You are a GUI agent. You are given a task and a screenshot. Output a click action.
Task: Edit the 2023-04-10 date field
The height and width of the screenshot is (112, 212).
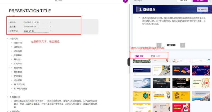(x=36, y=31)
